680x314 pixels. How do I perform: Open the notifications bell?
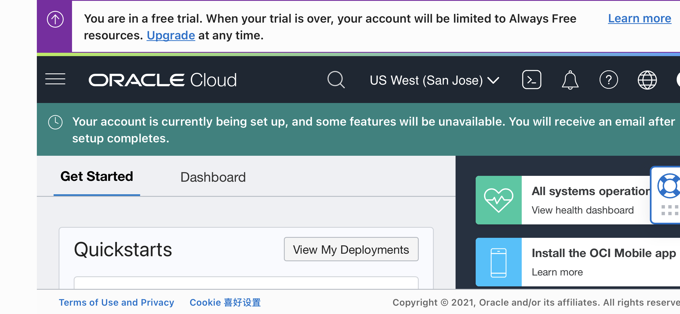click(x=570, y=80)
